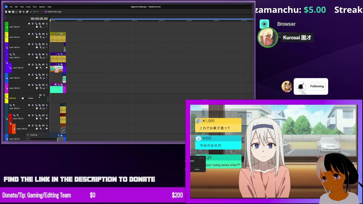Click the Copy icon in the toolbar
The height and width of the screenshot is (204, 363).
point(27,12)
